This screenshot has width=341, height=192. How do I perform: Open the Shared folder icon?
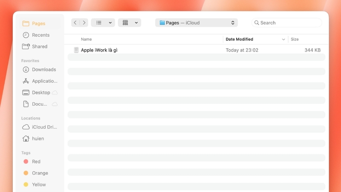point(26,47)
